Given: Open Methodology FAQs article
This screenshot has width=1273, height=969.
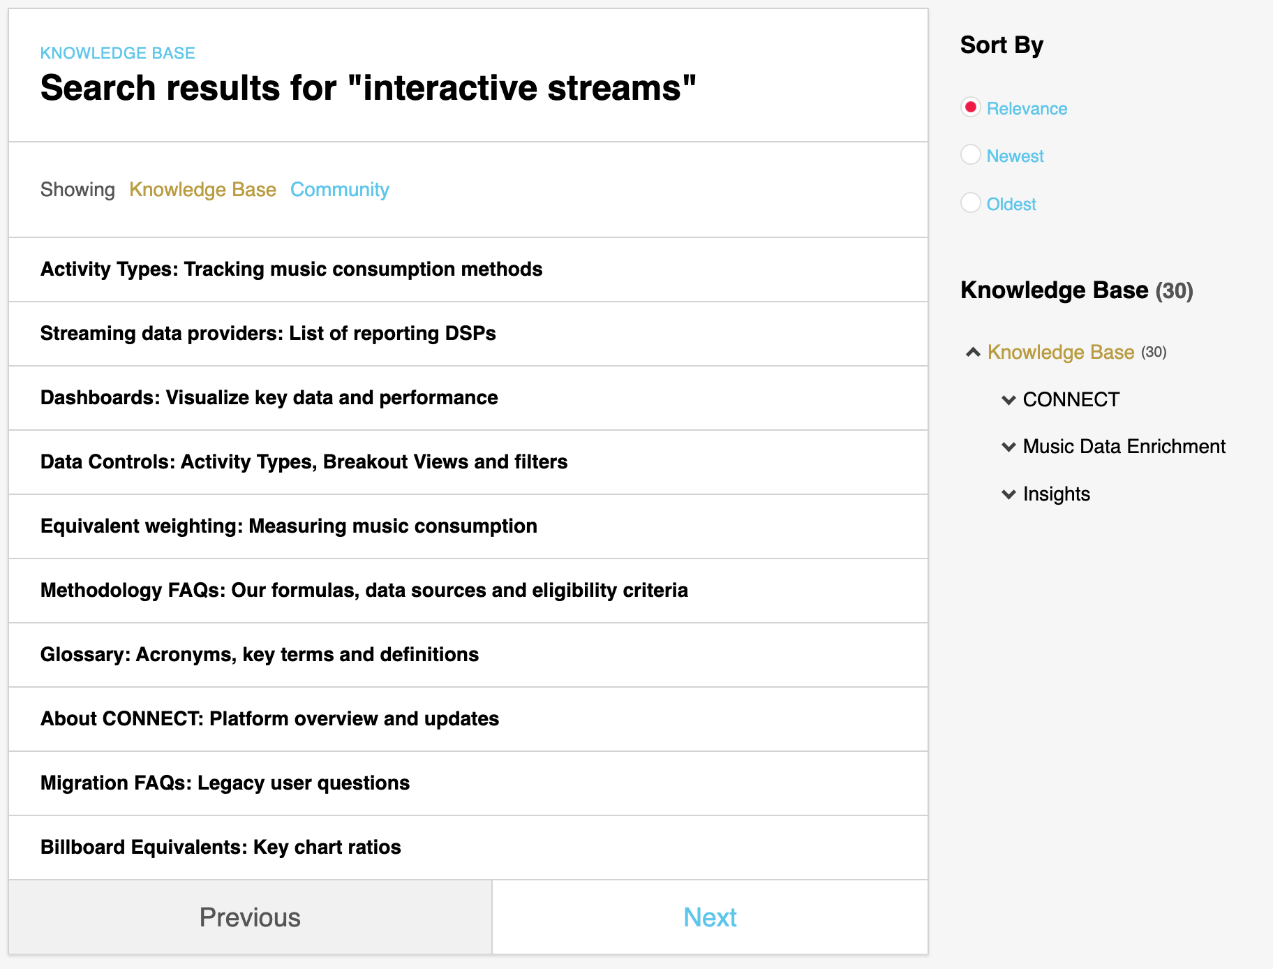Looking at the screenshot, I should [x=364, y=591].
